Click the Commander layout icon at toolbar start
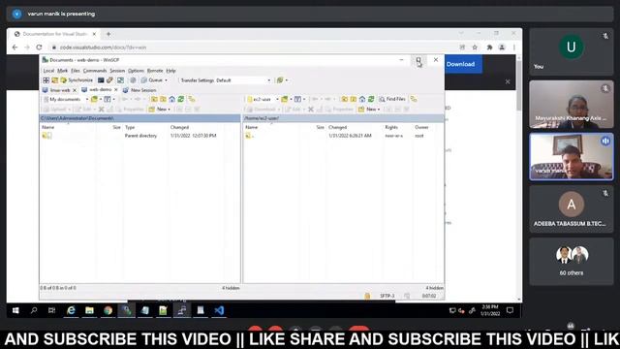This screenshot has width=620, height=349. [46, 80]
